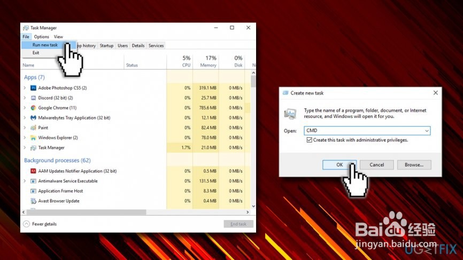The width and height of the screenshot is (463, 260).
Task: Click the Task Manager row icon
Action: coord(33,148)
